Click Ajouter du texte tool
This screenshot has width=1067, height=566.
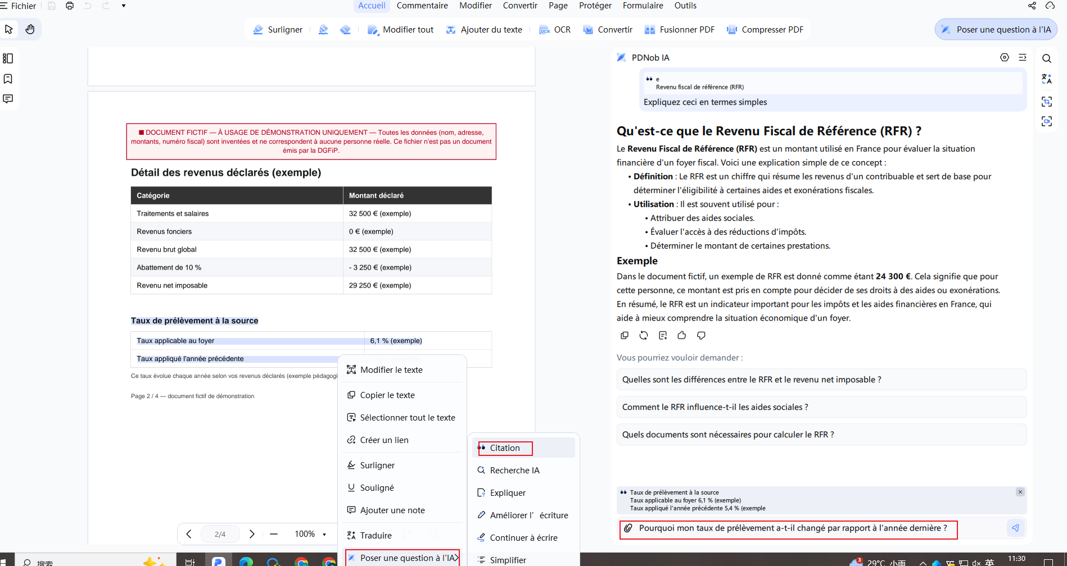pyautogui.click(x=484, y=30)
